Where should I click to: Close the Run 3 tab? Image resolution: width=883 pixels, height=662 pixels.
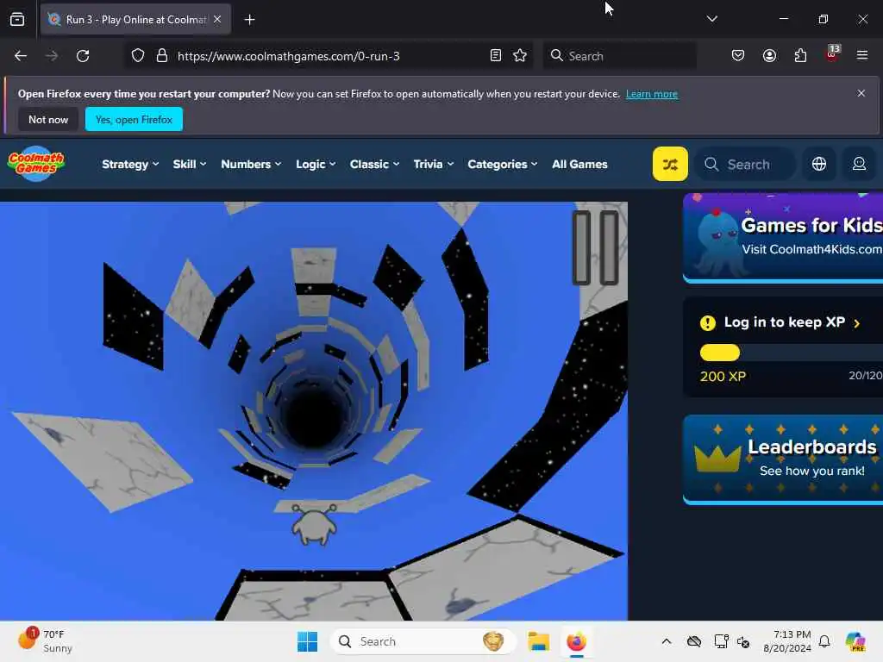point(217,19)
